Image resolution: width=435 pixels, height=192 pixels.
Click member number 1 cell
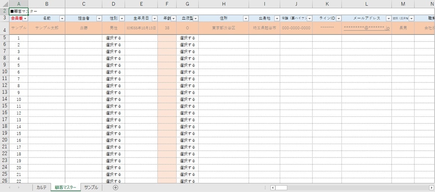pos(19,38)
